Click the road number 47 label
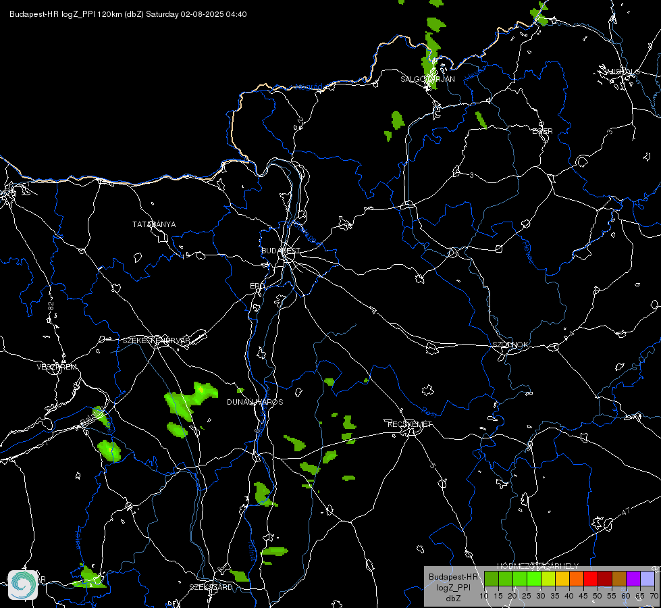The image size is (661, 608). (x=626, y=511)
